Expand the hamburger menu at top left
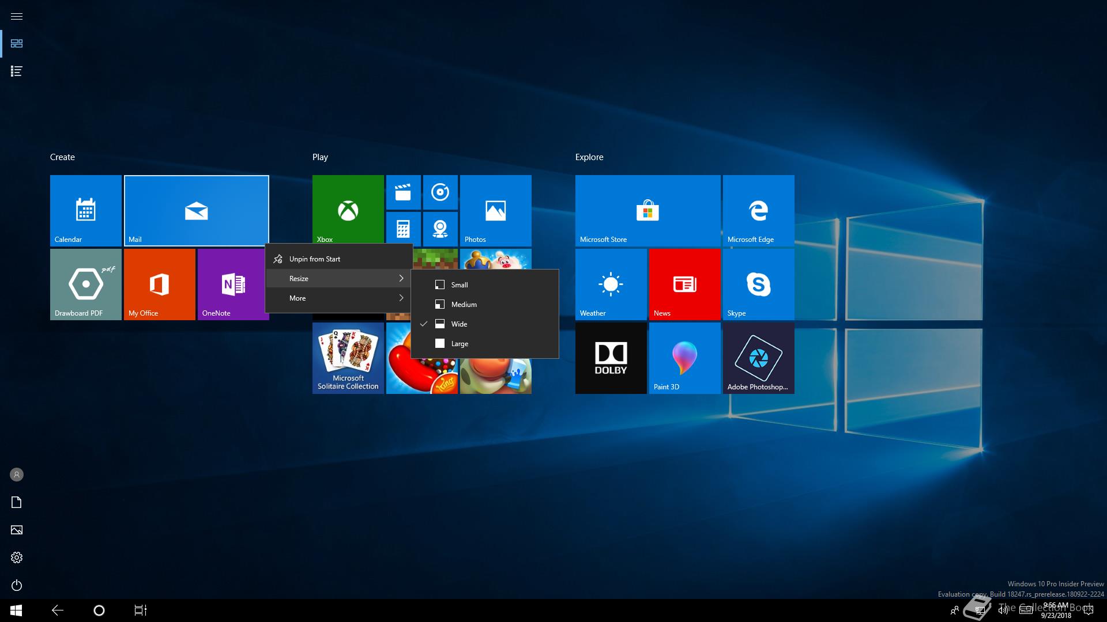Viewport: 1107px width, 622px height. (x=17, y=16)
